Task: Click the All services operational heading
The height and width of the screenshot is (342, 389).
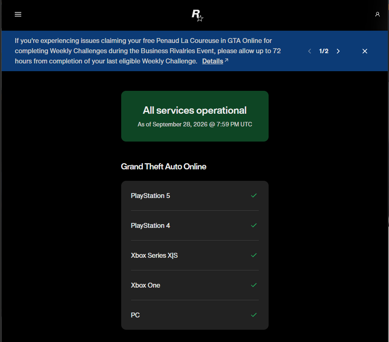Action: pos(195,110)
